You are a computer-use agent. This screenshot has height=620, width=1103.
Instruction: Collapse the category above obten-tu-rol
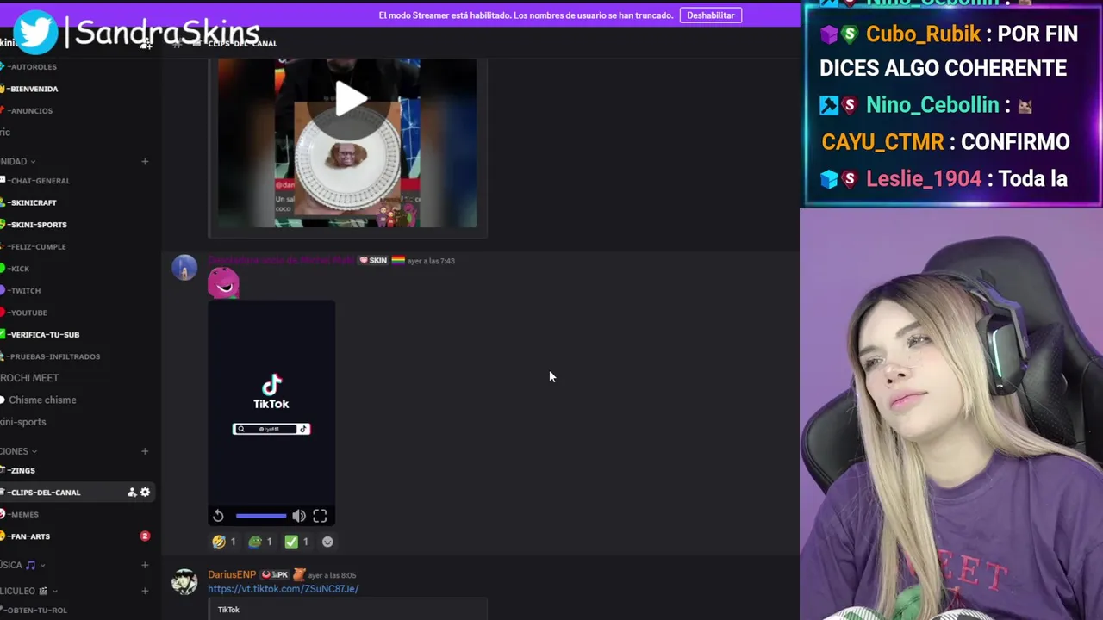[55, 592]
